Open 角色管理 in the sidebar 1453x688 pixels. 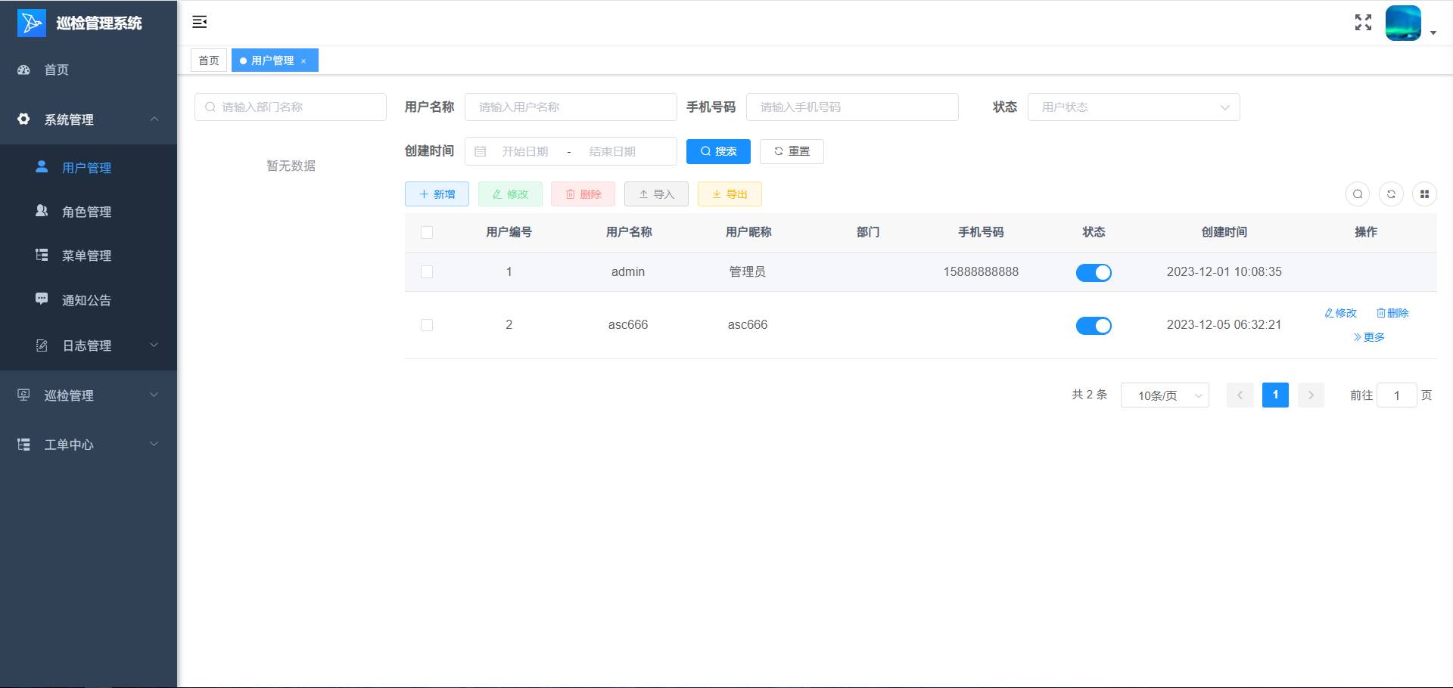(x=86, y=212)
